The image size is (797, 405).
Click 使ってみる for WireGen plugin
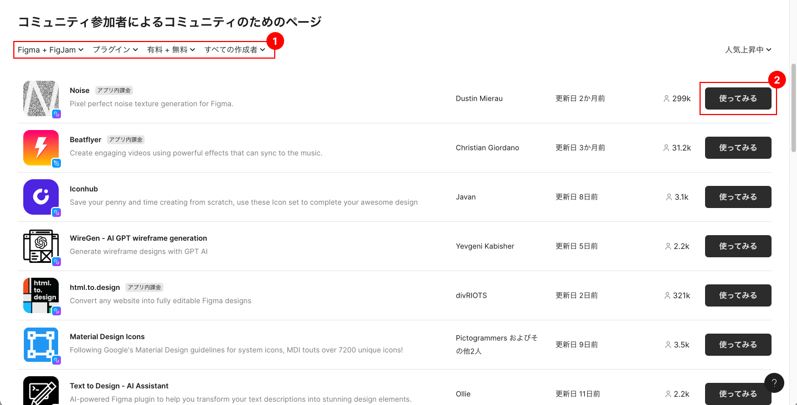click(x=738, y=246)
